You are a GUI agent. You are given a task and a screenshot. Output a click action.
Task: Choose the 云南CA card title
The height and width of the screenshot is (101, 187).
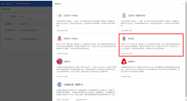[x=131, y=62]
